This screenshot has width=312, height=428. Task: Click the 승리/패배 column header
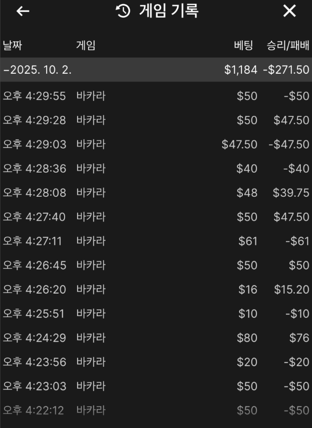288,46
